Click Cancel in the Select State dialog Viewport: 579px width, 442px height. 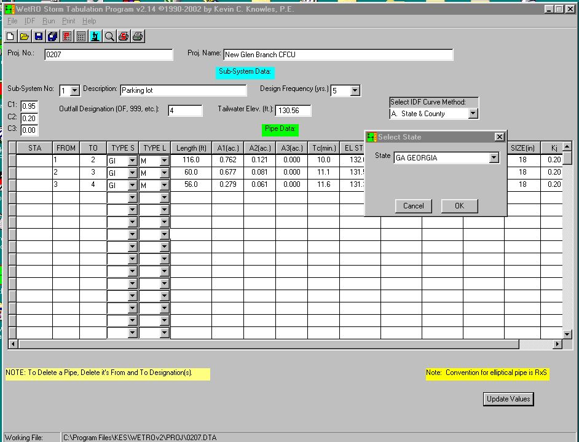point(413,206)
